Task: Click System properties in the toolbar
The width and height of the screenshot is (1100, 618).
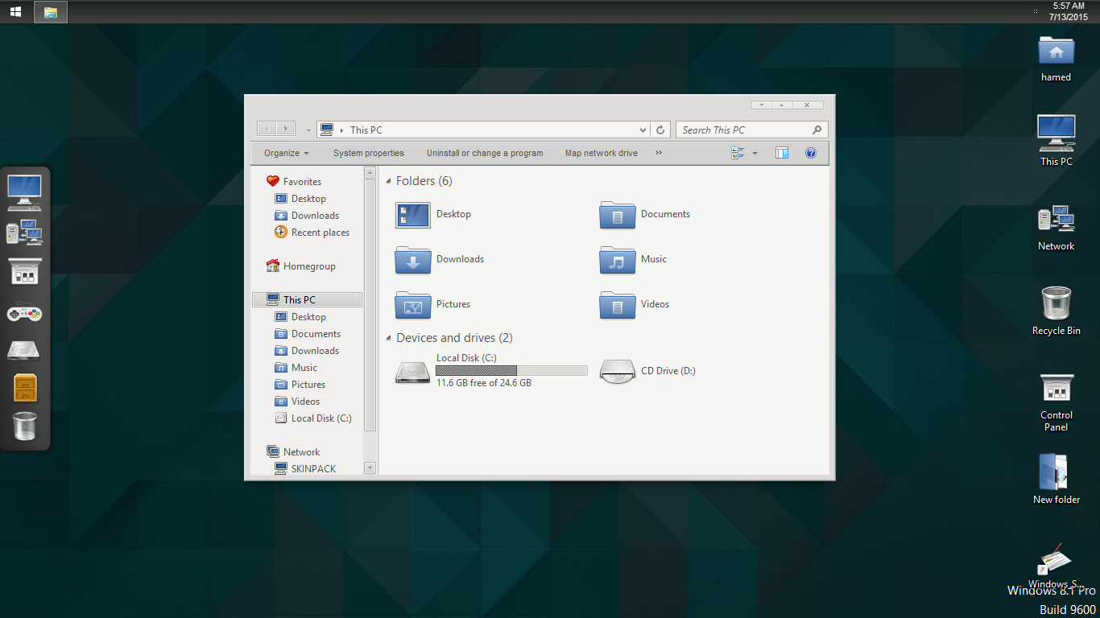Action: 368,153
